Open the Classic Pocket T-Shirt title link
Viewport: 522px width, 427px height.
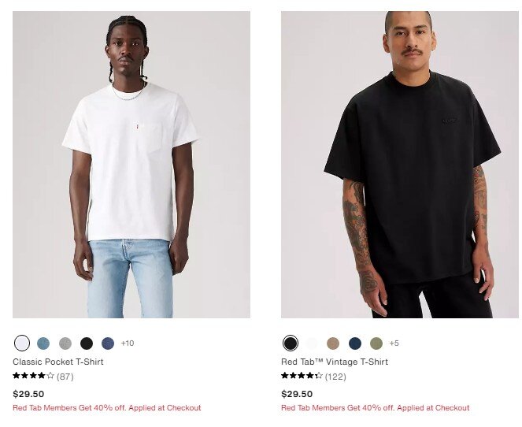coord(58,362)
